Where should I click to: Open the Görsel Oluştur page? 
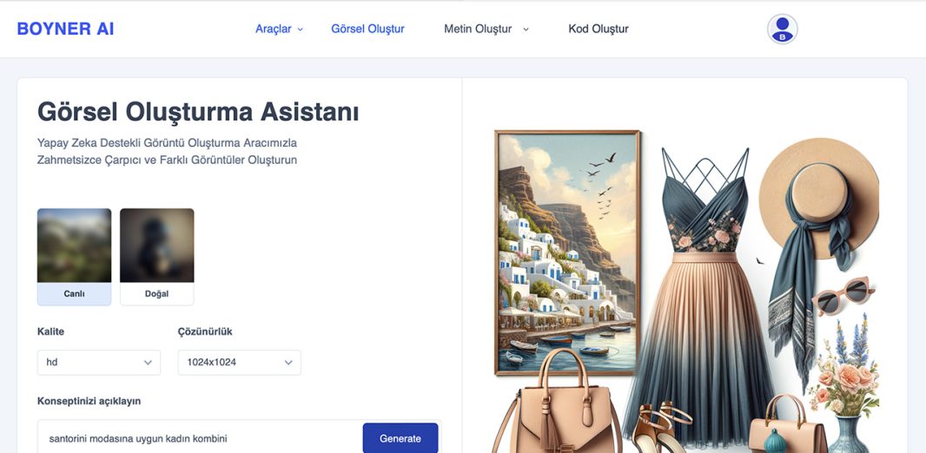click(367, 29)
